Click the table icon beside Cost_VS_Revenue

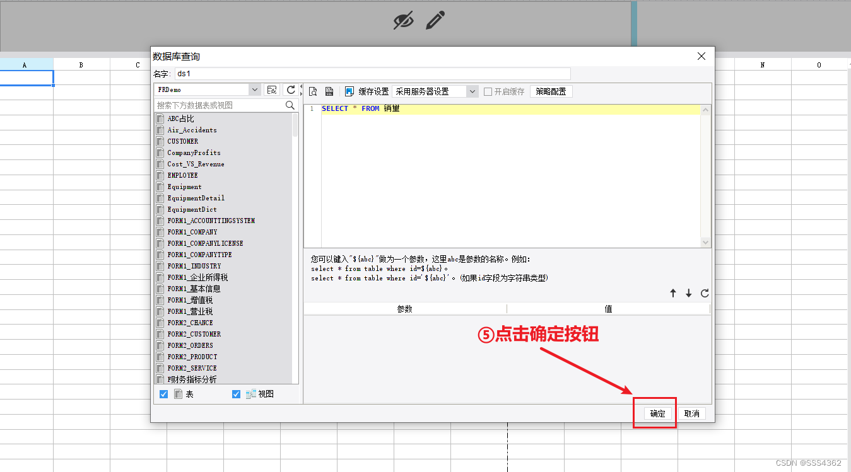point(160,164)
